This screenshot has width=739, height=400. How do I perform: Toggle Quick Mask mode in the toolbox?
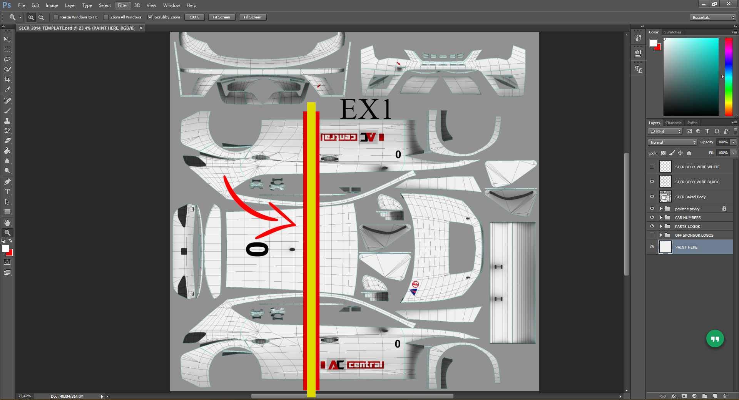(7, 262)
